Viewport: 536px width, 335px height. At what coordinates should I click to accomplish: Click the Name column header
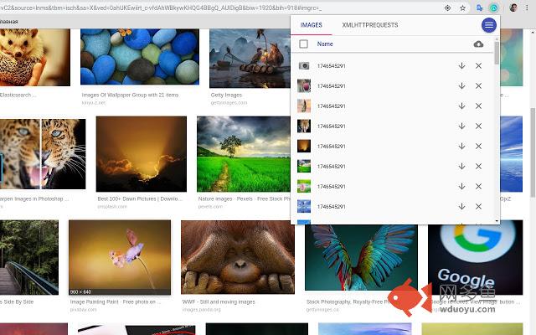coord(325,44)
